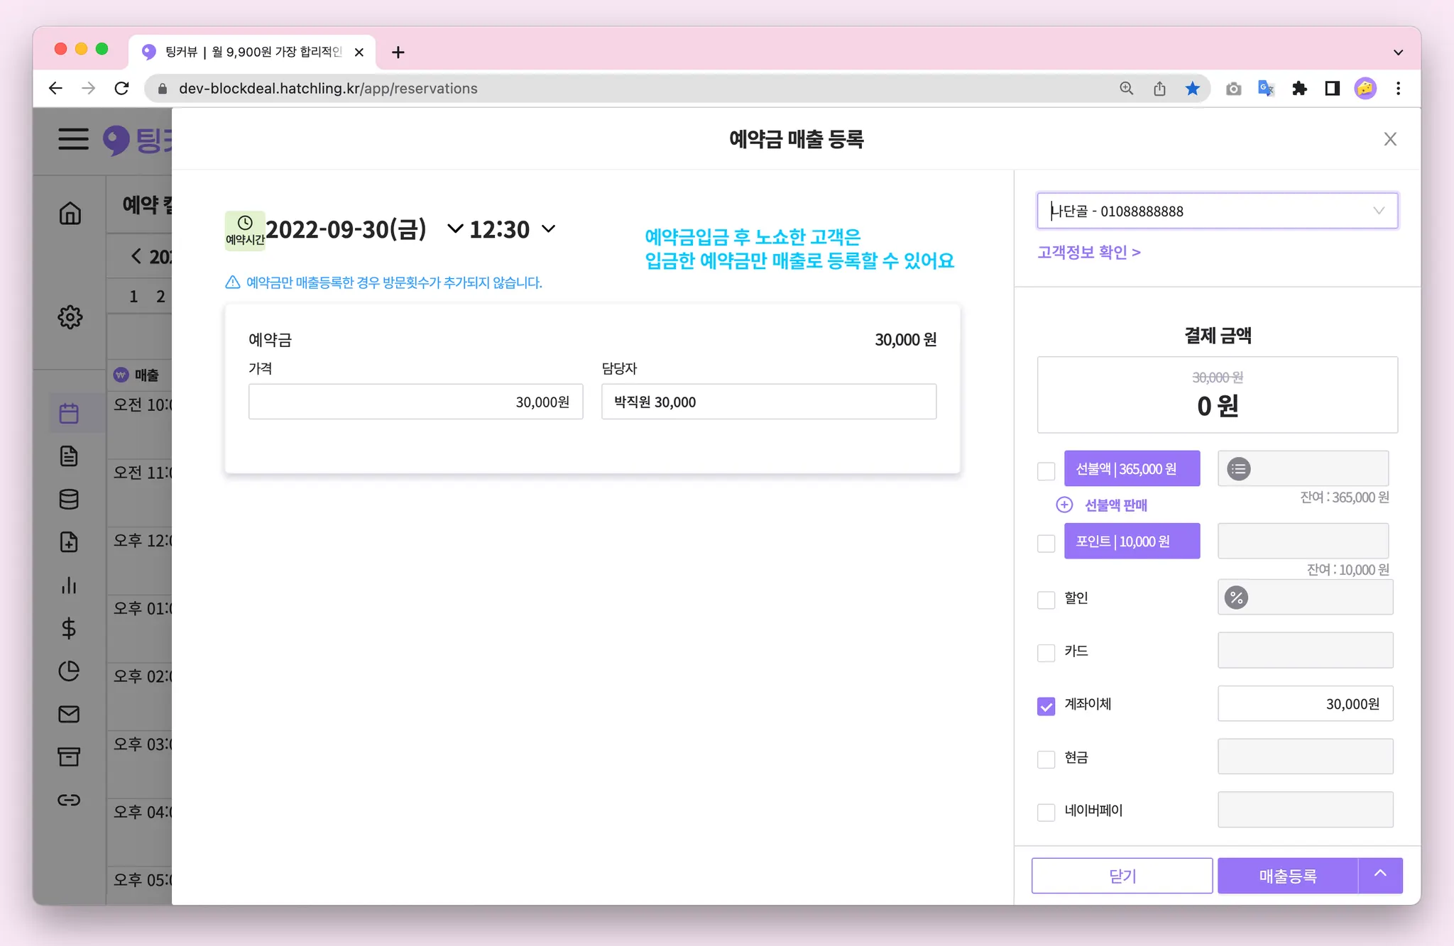Uncheck the 계좌이체 checkbox

[1046, 705]
